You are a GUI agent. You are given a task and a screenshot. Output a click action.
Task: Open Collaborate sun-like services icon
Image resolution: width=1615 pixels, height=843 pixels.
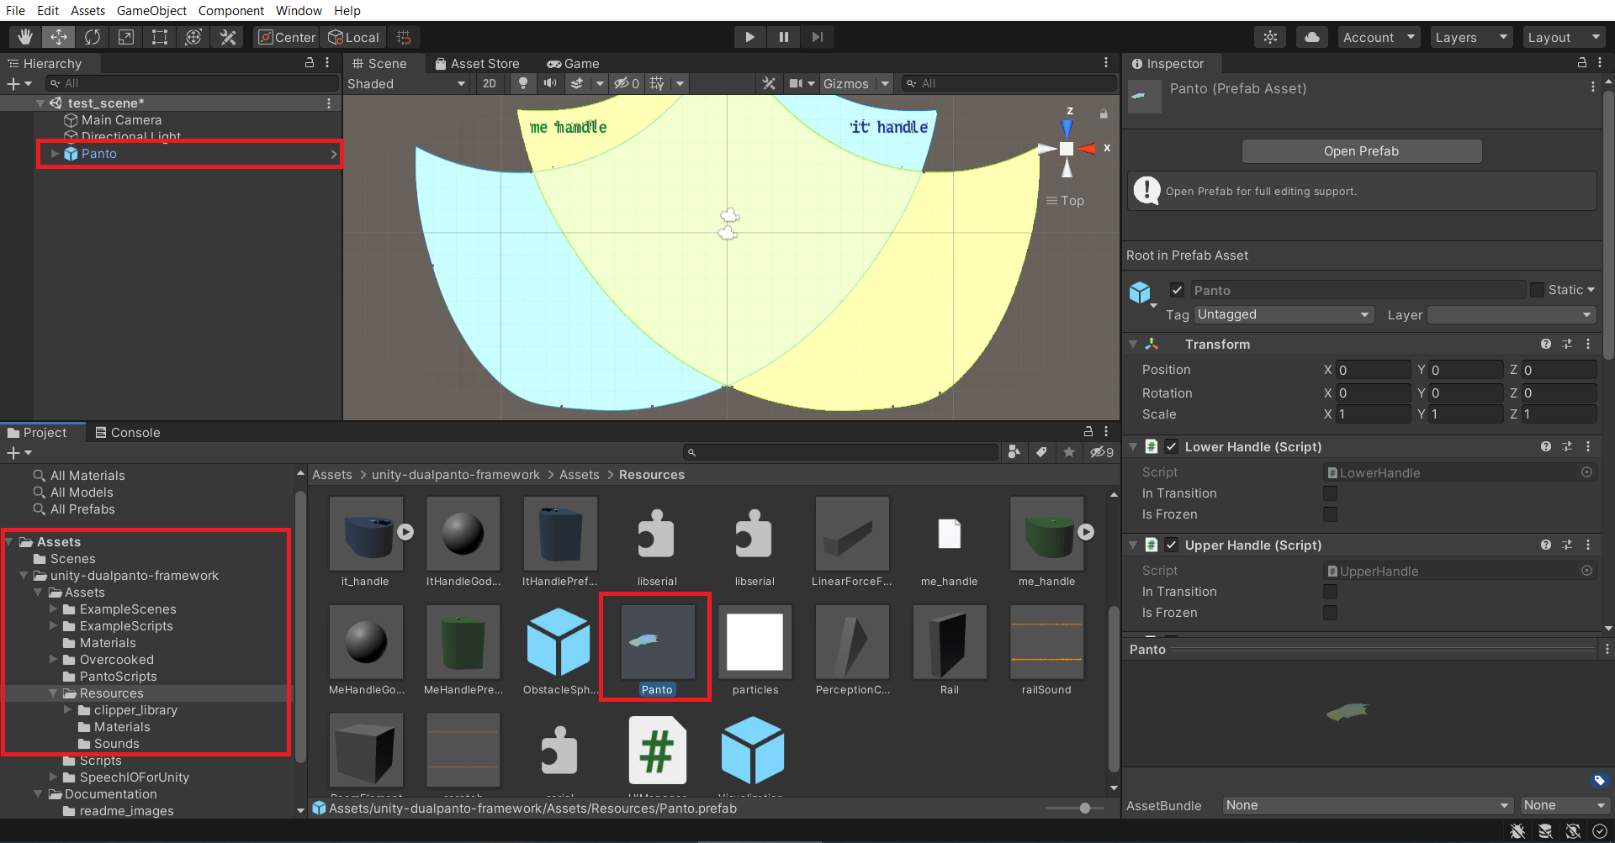pyautogui.click(x=1270, y=37)
